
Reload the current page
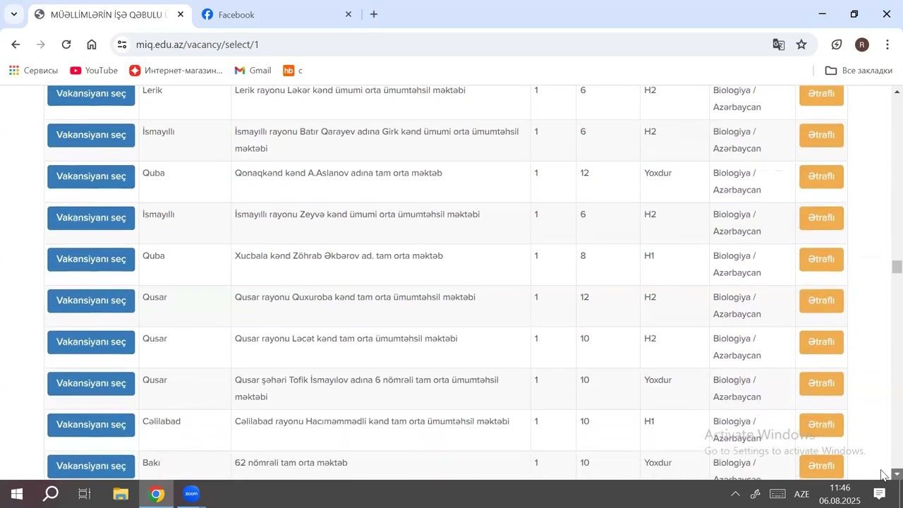point(66,44)
